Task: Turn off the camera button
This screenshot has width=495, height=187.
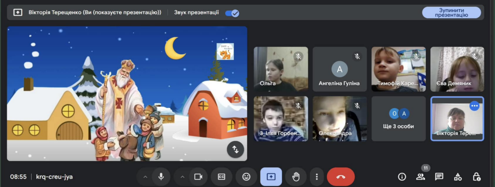Action: (198, 177)
